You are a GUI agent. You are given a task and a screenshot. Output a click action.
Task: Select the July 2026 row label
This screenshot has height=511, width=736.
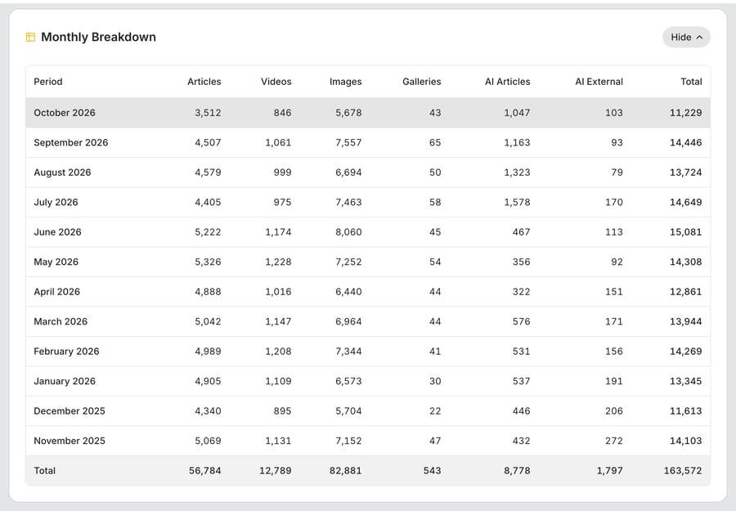pyautogui.click(x=56, y=202)
